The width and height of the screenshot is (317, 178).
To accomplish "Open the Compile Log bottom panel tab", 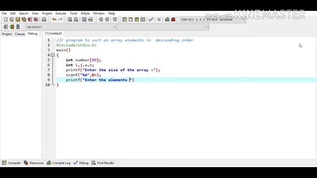I will [x=58, y=163].
